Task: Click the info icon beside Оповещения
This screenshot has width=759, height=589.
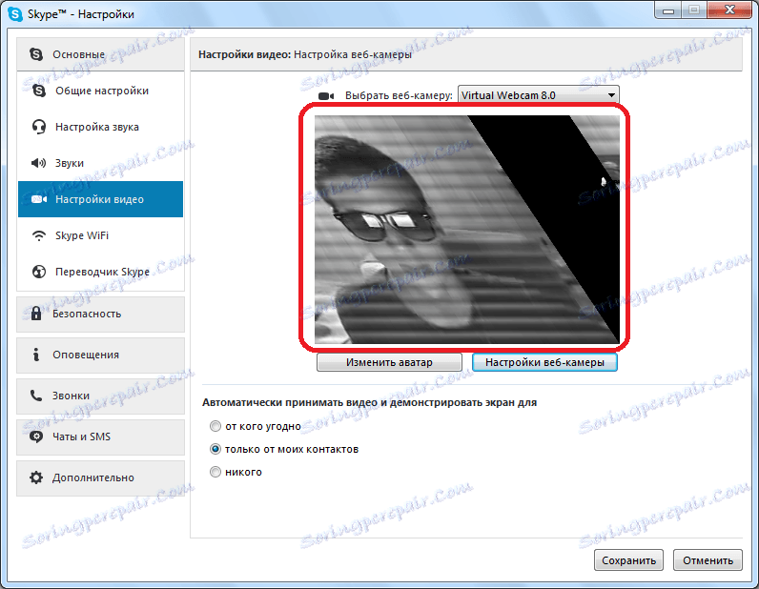Action: [36, 355]
